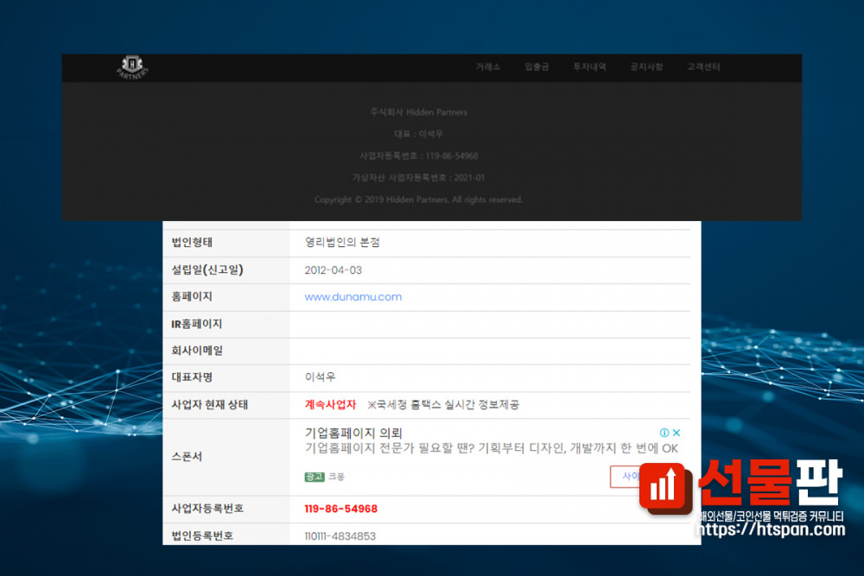Click the 기업홈페이지 의뢰 ad headline
The height and width of the screenshot is (576, 864).
point(354,433)
